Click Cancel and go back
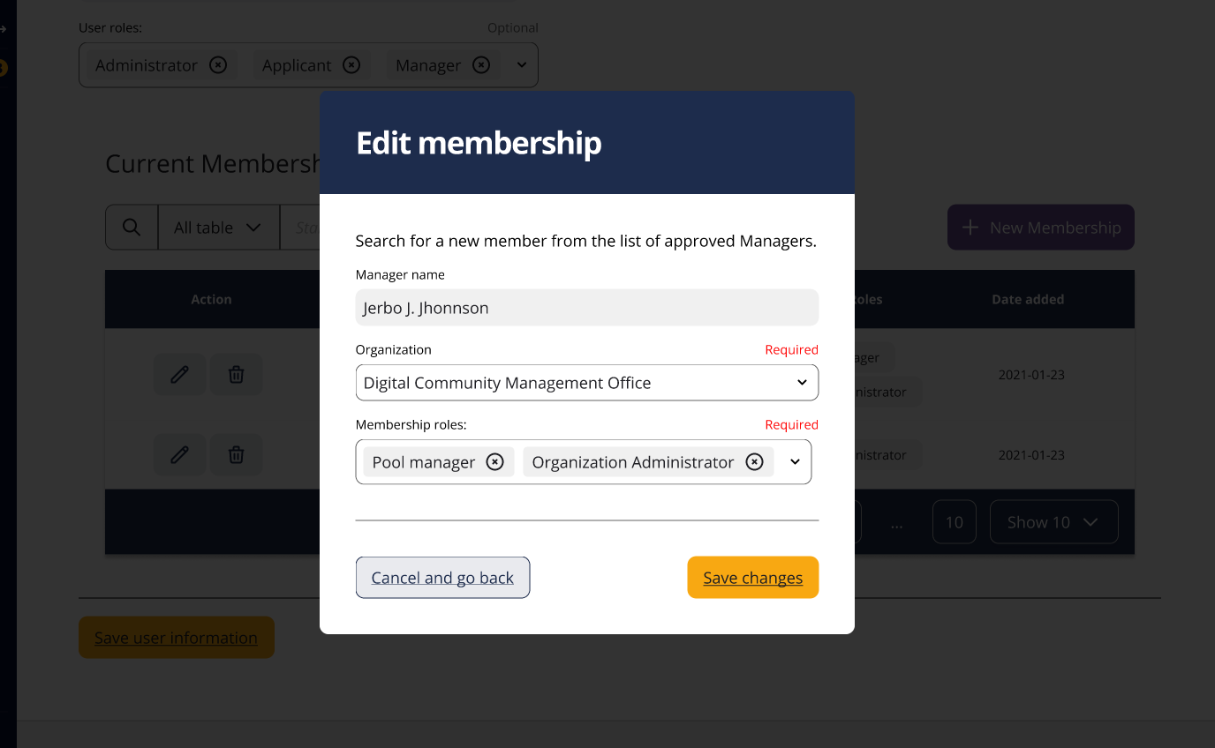 pos(442,578)
